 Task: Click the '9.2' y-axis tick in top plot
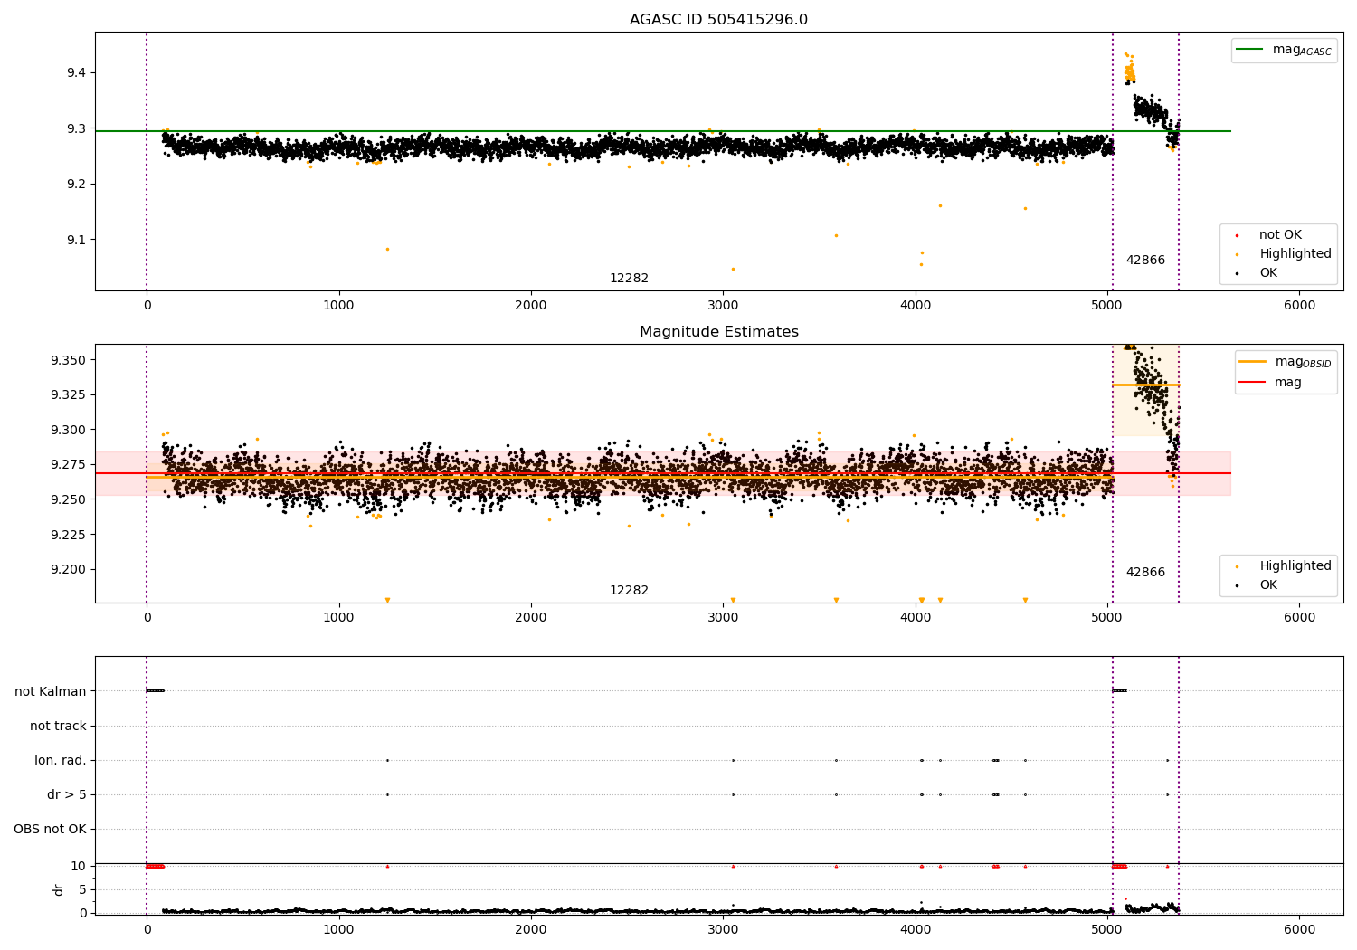point(77,185)
